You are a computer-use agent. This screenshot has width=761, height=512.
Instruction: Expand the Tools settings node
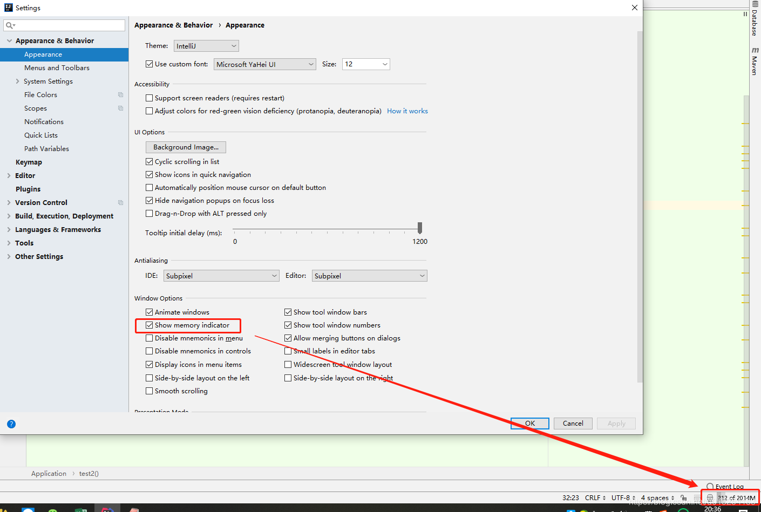coord(9,243)
